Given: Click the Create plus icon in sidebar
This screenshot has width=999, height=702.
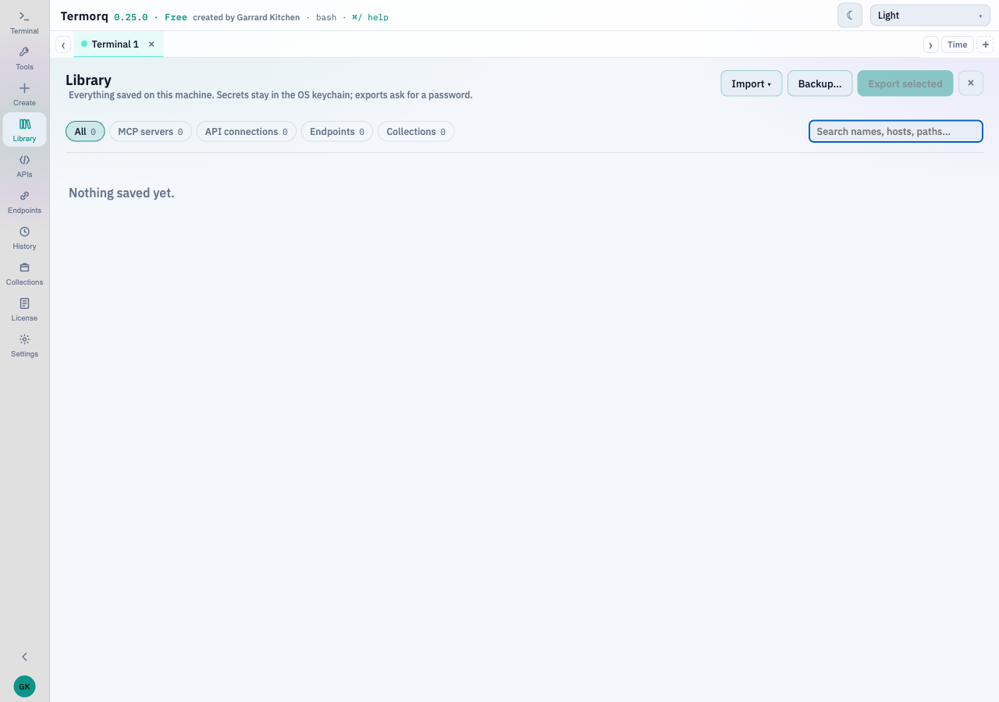Looking at the screenshot, I should [24, 94].
